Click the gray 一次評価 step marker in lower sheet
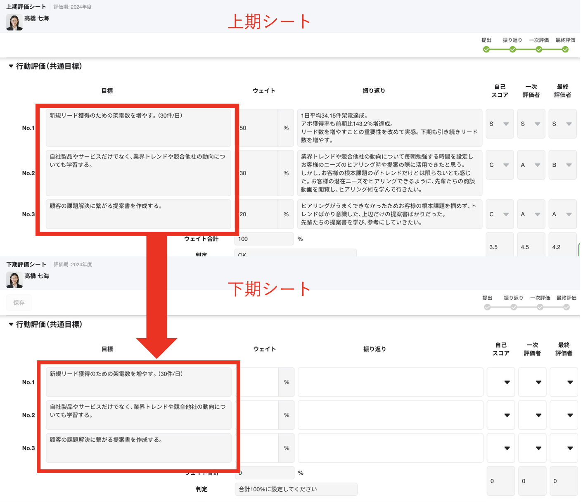The height and width of the screenshot is (502, 583). (x=540, y=307)
